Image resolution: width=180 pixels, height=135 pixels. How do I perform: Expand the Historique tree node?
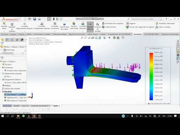(x=2, y=50)
